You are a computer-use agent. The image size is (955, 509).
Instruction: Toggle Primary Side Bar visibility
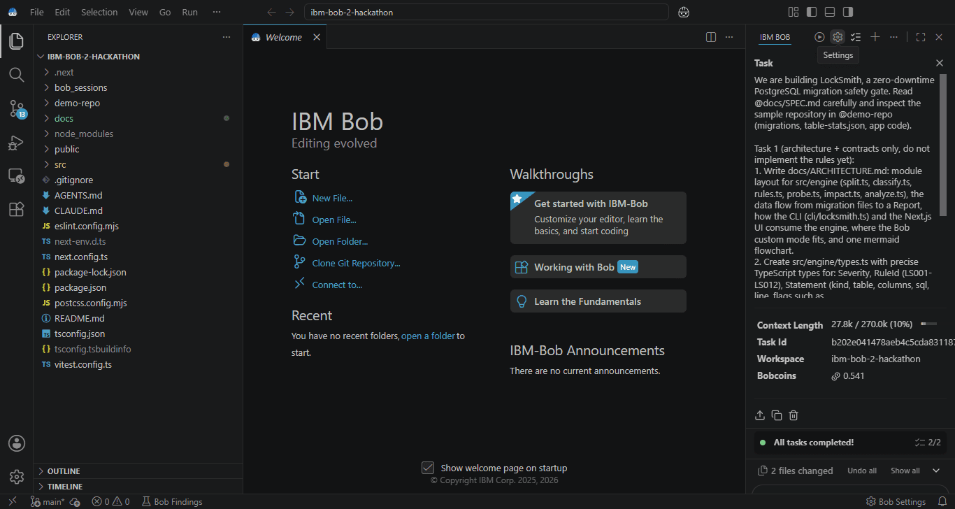pos(811,12)
